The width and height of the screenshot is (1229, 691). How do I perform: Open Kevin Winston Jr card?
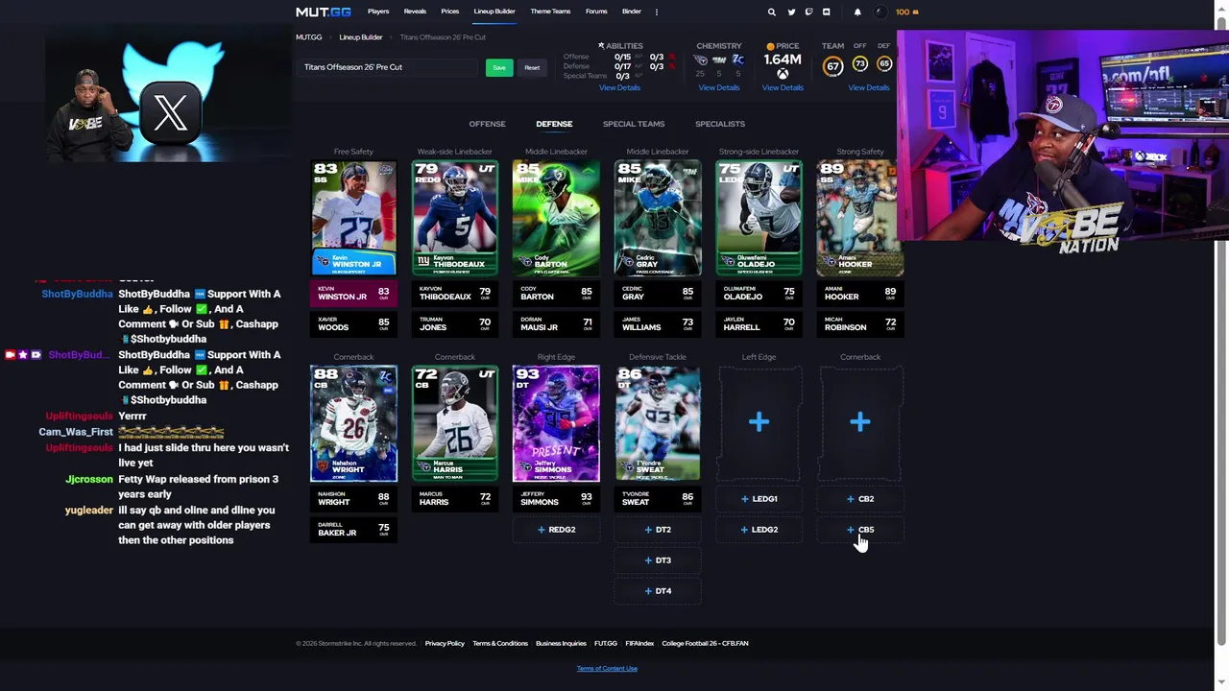tap(353, 218)
